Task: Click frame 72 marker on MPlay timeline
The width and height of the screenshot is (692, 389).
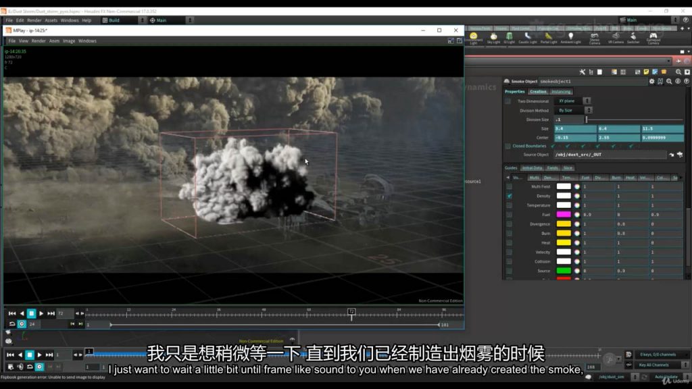Action: [x=351, y=312]
